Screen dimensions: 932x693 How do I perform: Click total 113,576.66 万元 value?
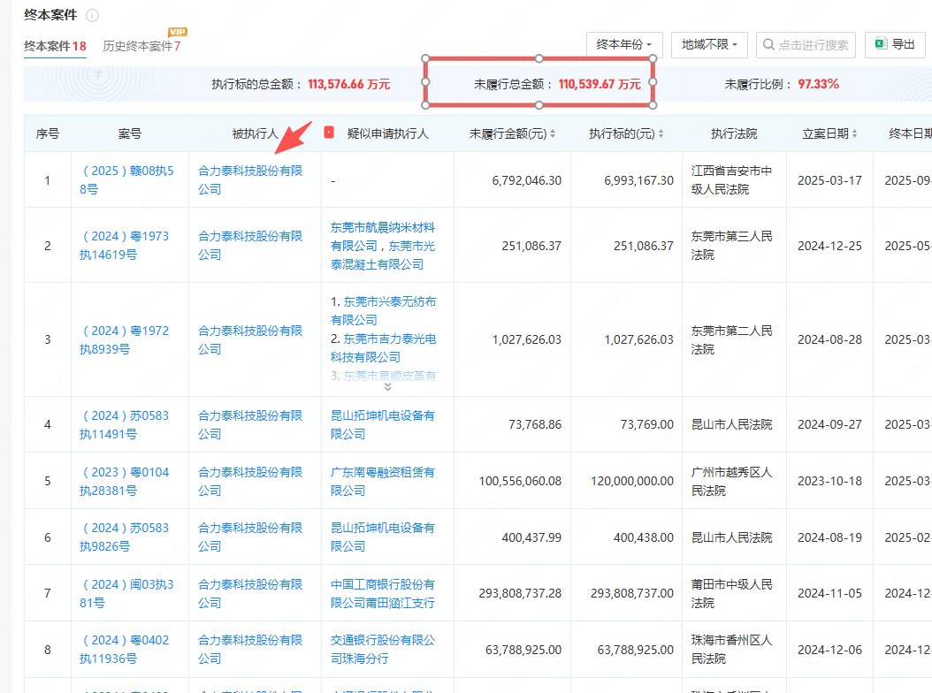tap(349, 84)
